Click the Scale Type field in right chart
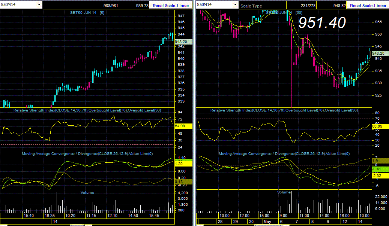 (x=263, y=6)
